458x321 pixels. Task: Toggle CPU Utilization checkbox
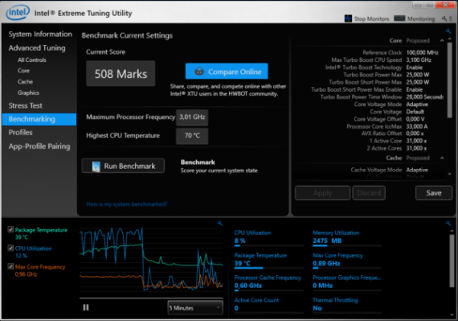click(x=10, y=248)
